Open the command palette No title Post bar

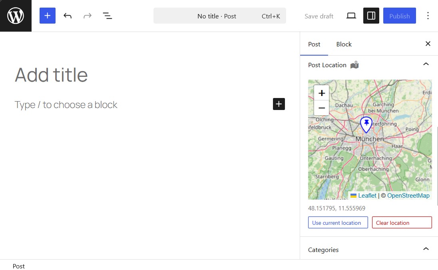pyautogui.click(x=219, y=16)
